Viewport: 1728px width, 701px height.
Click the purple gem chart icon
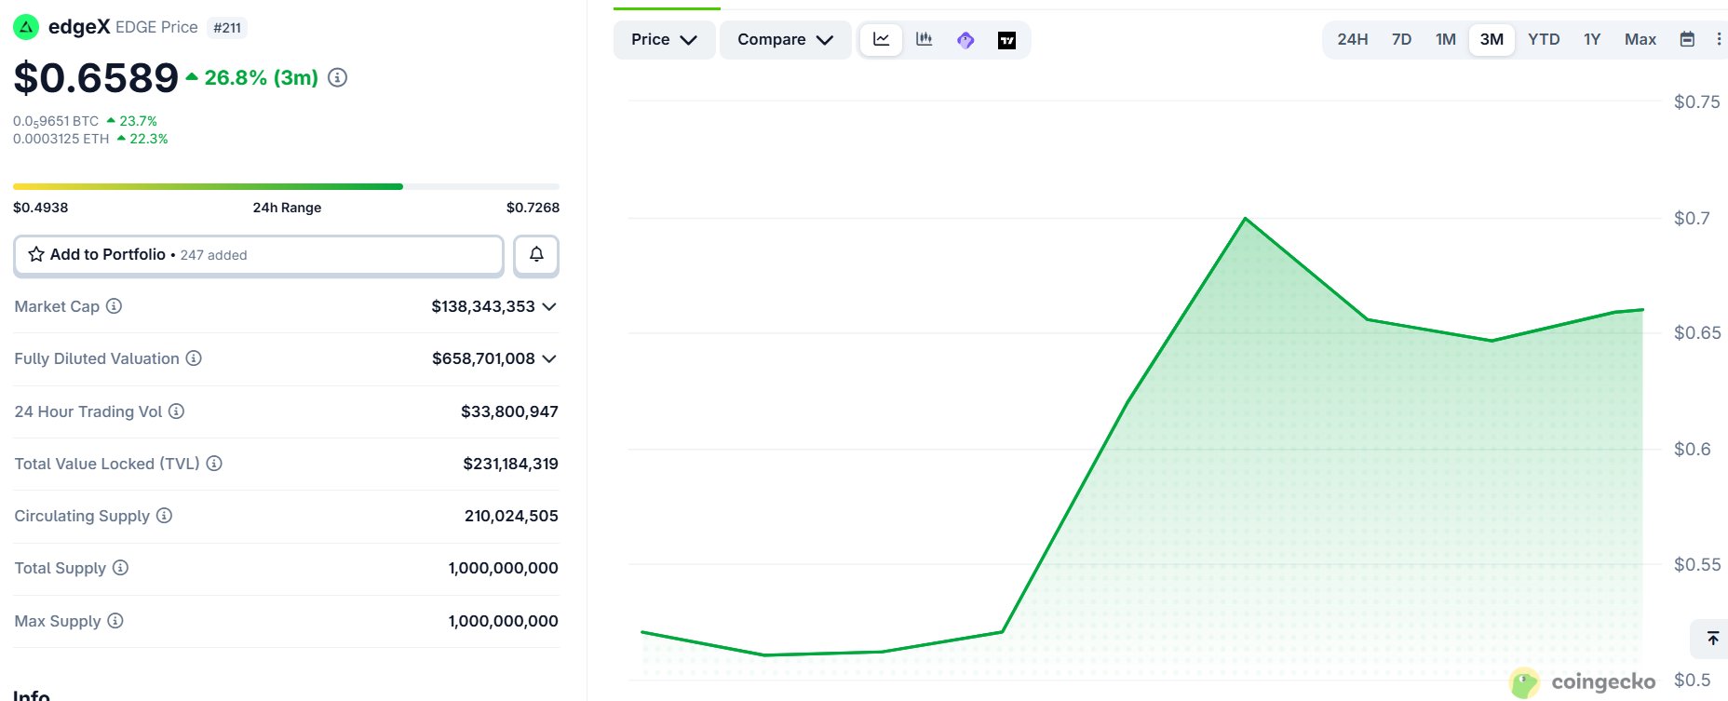[x=965, y=40]
